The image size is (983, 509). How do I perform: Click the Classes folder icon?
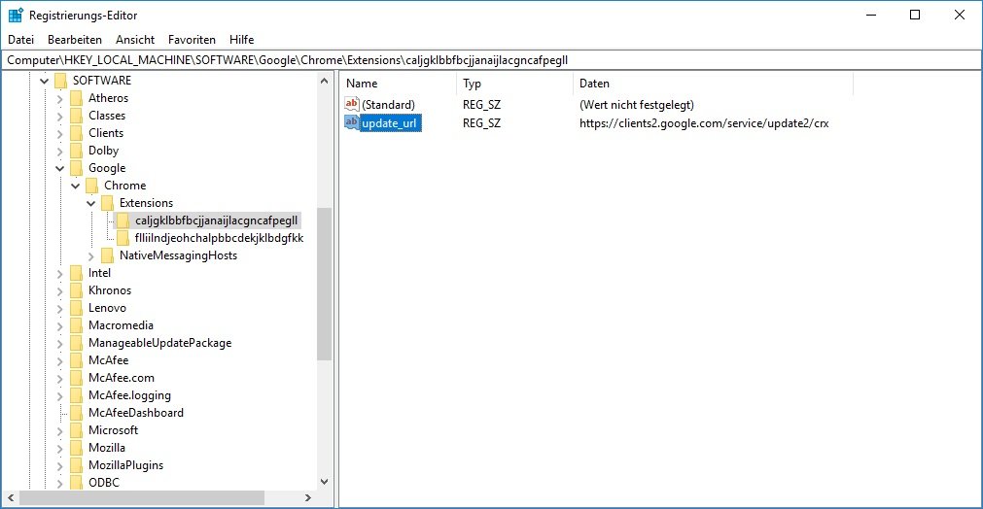(77, 116)
